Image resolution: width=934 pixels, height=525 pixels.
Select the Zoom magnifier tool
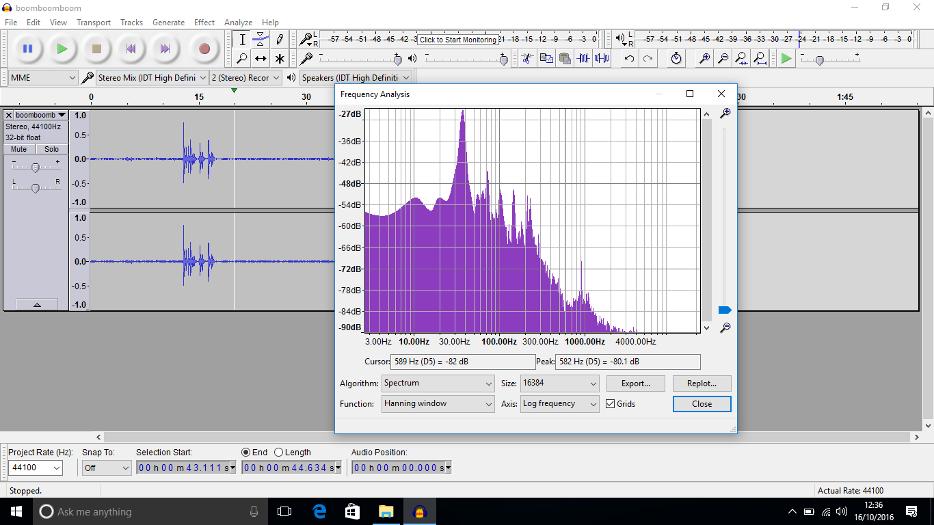[x=242, y=59]
